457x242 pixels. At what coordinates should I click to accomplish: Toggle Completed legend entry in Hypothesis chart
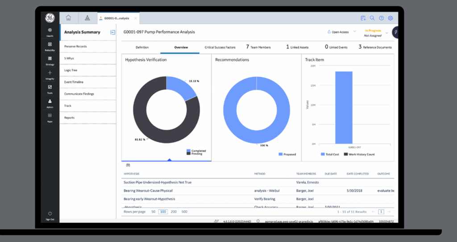(x=189, y=151)
